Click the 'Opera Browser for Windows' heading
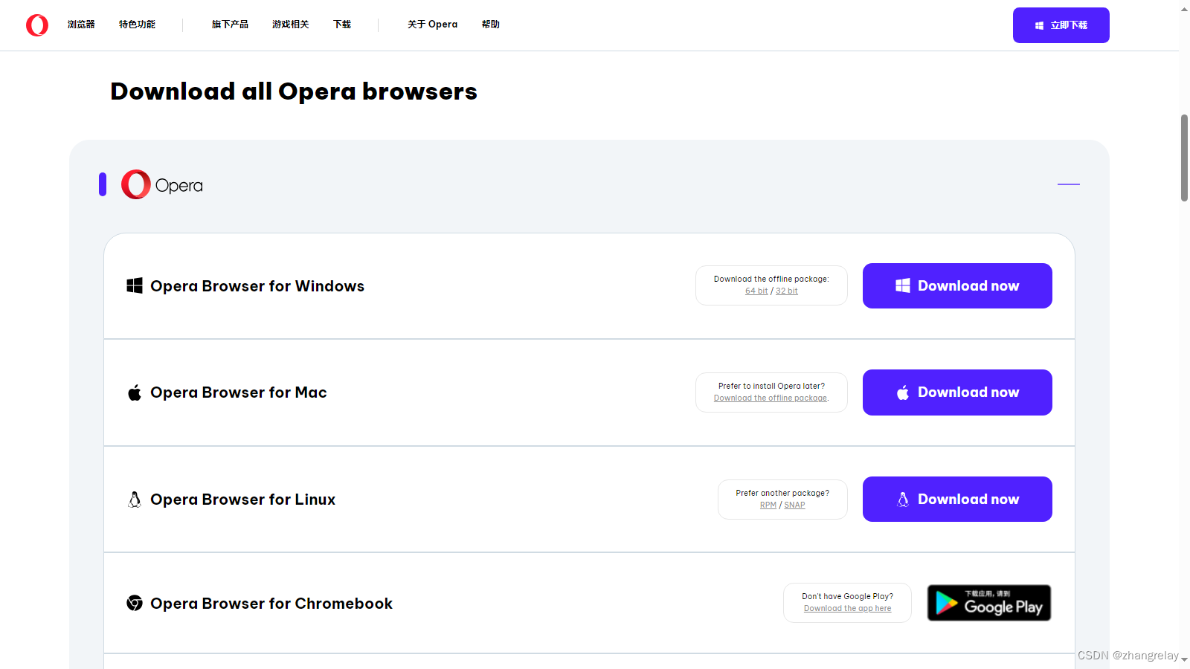This screenshot has height=669, width=1190. (257, 286)
